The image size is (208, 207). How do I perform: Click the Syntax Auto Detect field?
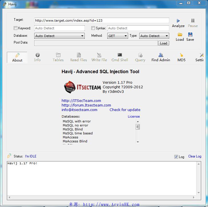[x=138, y=28]
